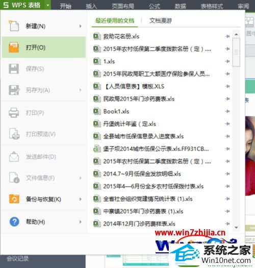Open 中寨镇2015年门诊药费表 (1).xls
The width and height of the screenshot is (255, 268).
[143, 211]
